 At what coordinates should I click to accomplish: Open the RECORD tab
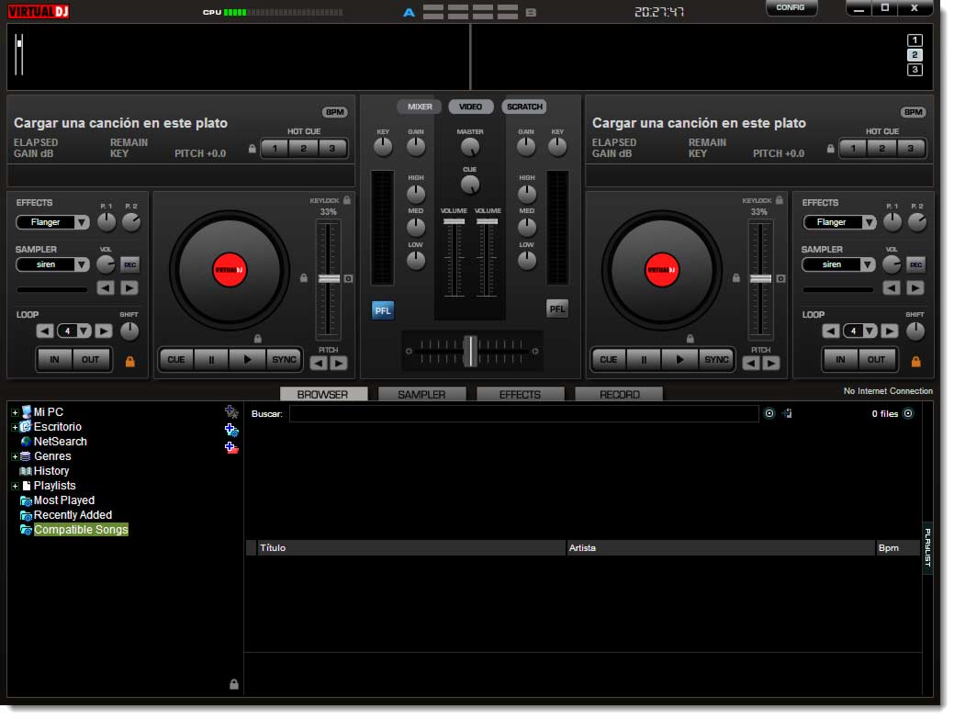coord(620,394)
